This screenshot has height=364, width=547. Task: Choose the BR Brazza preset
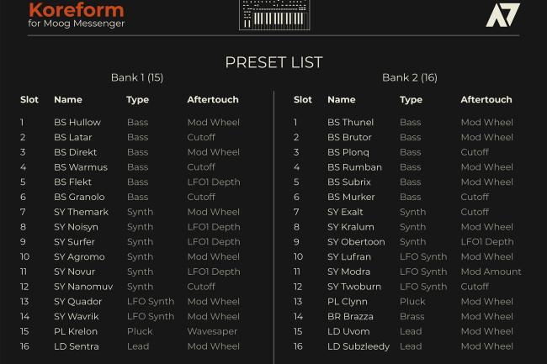coord(350,317)
